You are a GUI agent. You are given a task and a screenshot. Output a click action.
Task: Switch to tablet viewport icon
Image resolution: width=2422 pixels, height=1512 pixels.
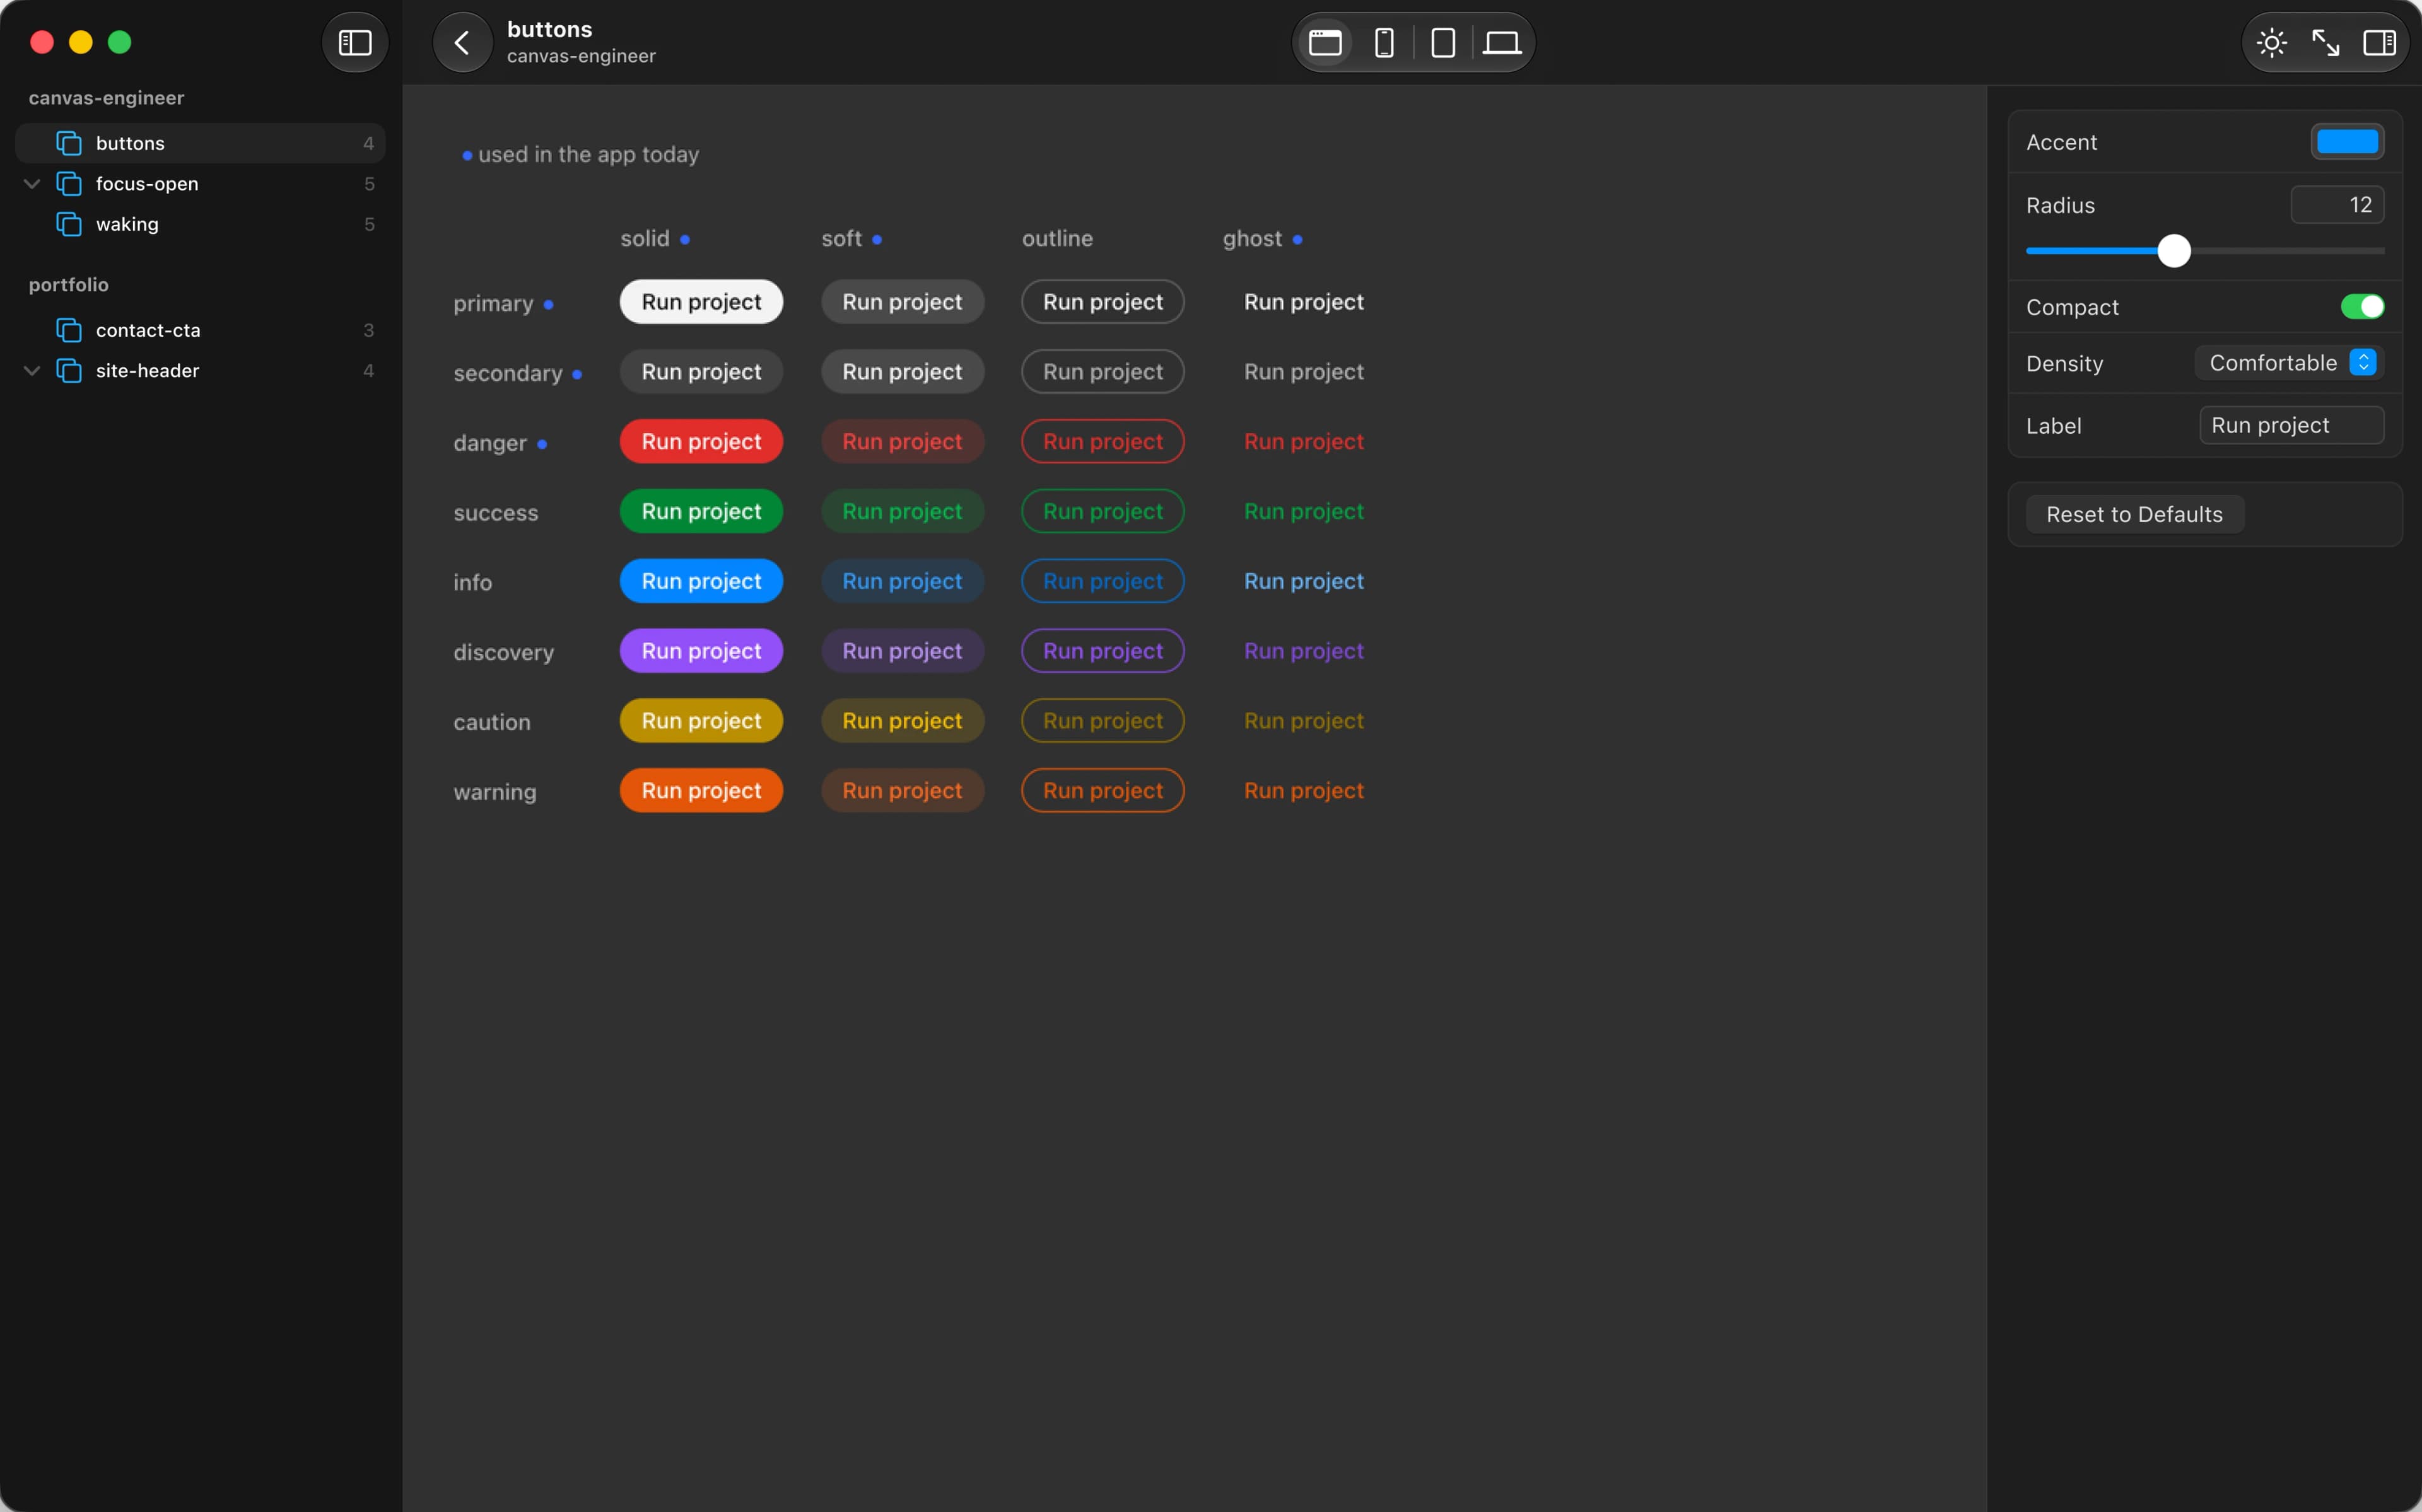pyautogui.click(x=1443, y=43)
